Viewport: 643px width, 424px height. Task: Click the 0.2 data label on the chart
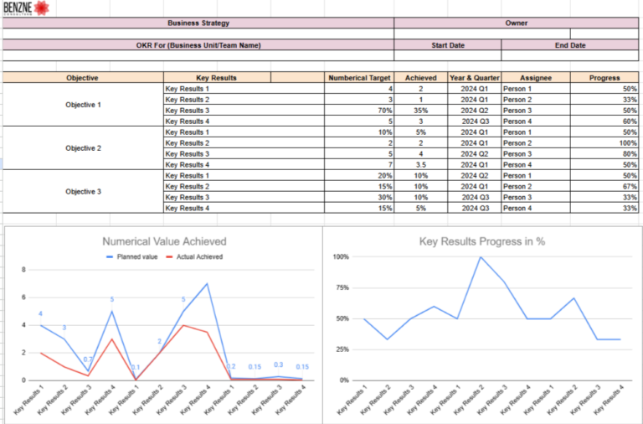tap(231, 366)
